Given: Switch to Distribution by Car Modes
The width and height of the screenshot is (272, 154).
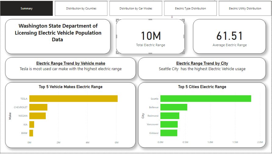Looking at the screenshot, I should click(x=136, y=9).
